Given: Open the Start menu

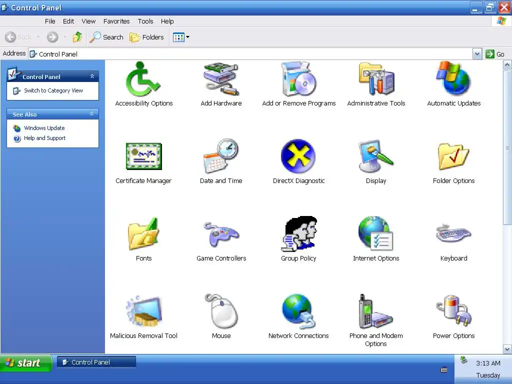Looking at the screenshot, I should pos(26,363).
